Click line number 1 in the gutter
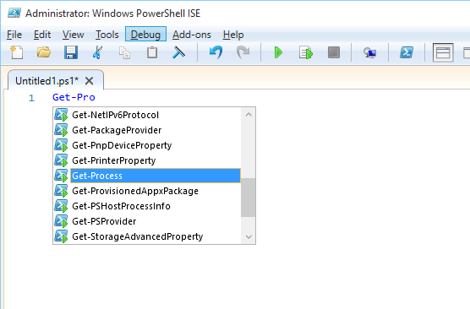 click(x=31, y=98)
